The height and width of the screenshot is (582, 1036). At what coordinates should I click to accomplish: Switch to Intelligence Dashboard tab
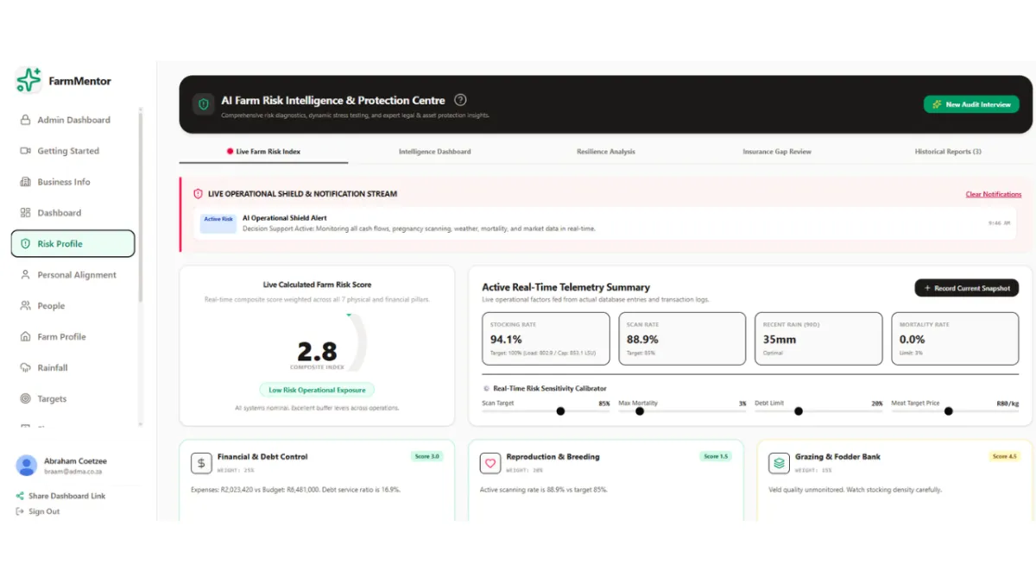(x=435, y=152)
